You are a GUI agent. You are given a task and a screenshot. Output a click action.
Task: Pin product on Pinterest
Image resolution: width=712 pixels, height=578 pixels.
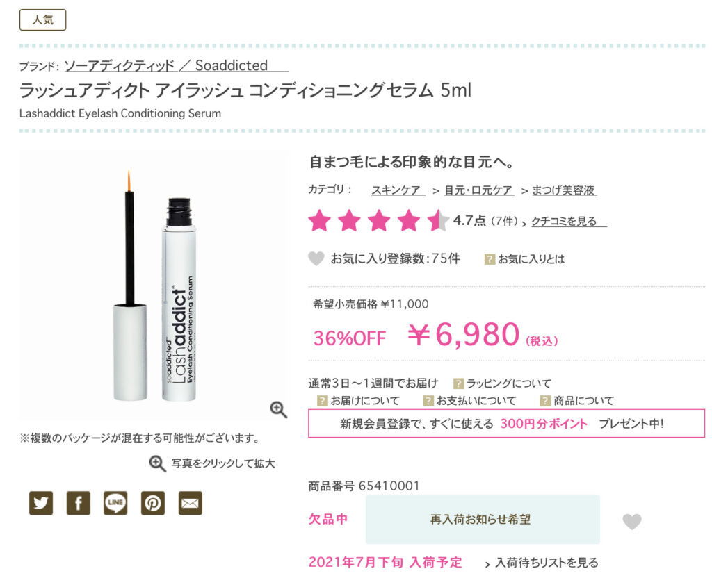click(152, 503)
